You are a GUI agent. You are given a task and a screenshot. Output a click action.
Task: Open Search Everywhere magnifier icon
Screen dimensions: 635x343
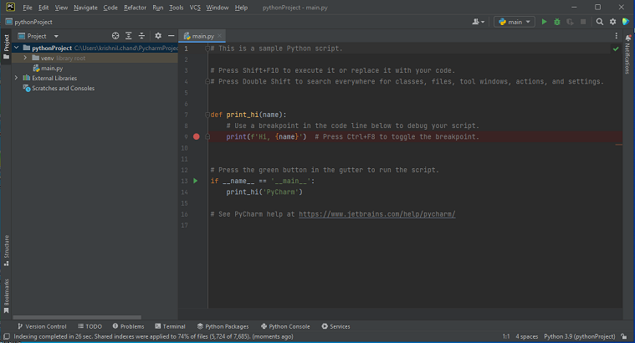click(x=600, y=22)
